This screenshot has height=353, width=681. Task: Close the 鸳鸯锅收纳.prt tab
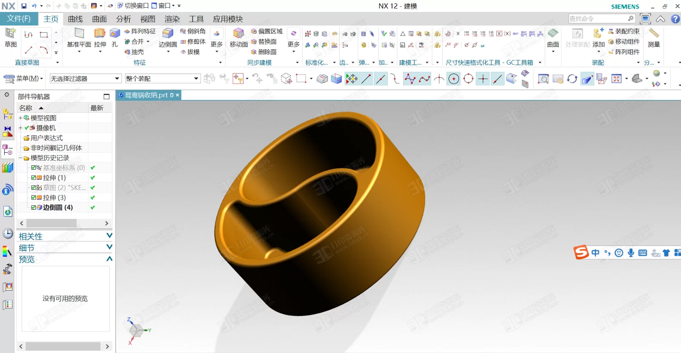(x=177, y=95)
